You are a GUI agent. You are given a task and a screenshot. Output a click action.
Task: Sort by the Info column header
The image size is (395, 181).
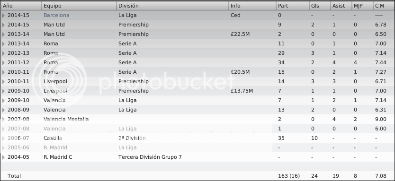tap(252, 6)
